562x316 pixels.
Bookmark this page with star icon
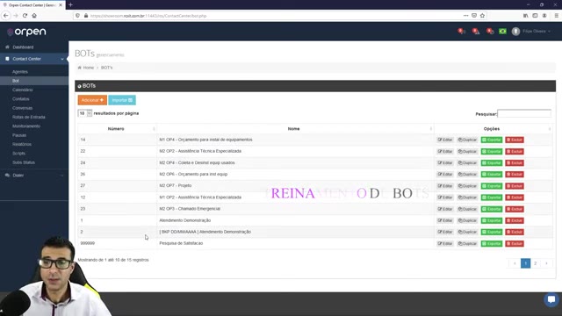click(482, 16)
